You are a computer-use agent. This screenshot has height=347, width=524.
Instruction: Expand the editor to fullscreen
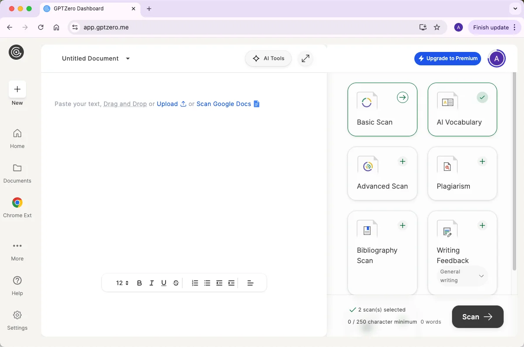(x=305, y=58)
